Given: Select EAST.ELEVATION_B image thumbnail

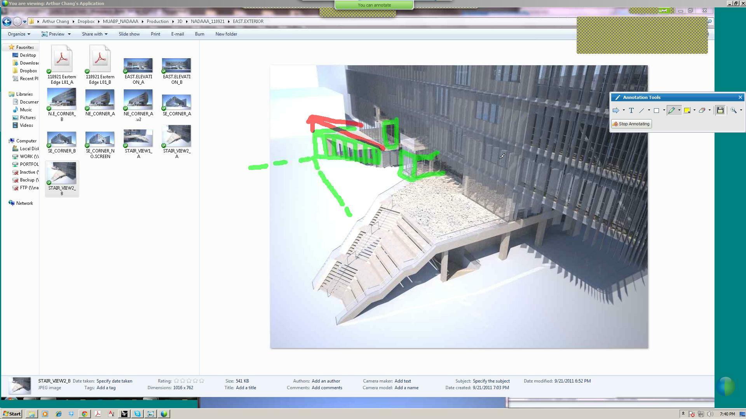Looking at the screenshot, I should 176,71.
